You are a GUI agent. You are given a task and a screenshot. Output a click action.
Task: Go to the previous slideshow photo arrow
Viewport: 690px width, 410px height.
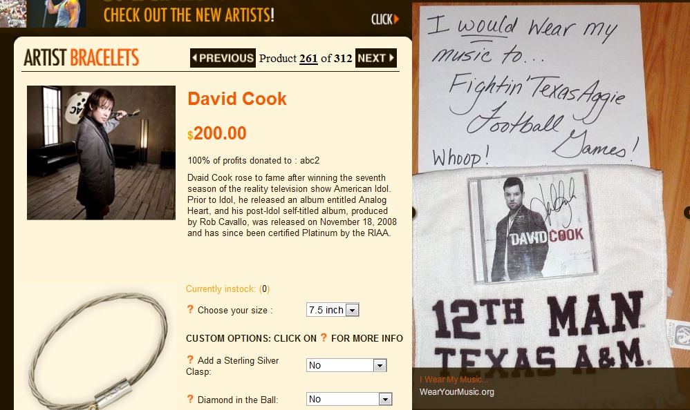(x=414, y=213)
